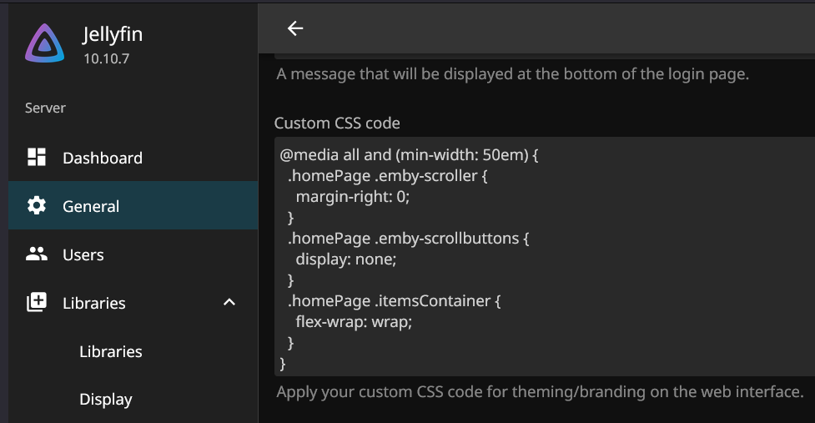Open the Dashboard menu item
Screen dimensions: 815x423
[102, 158]
